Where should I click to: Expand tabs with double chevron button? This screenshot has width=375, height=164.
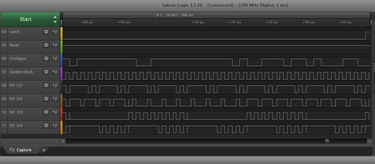[x=44, y=150]
